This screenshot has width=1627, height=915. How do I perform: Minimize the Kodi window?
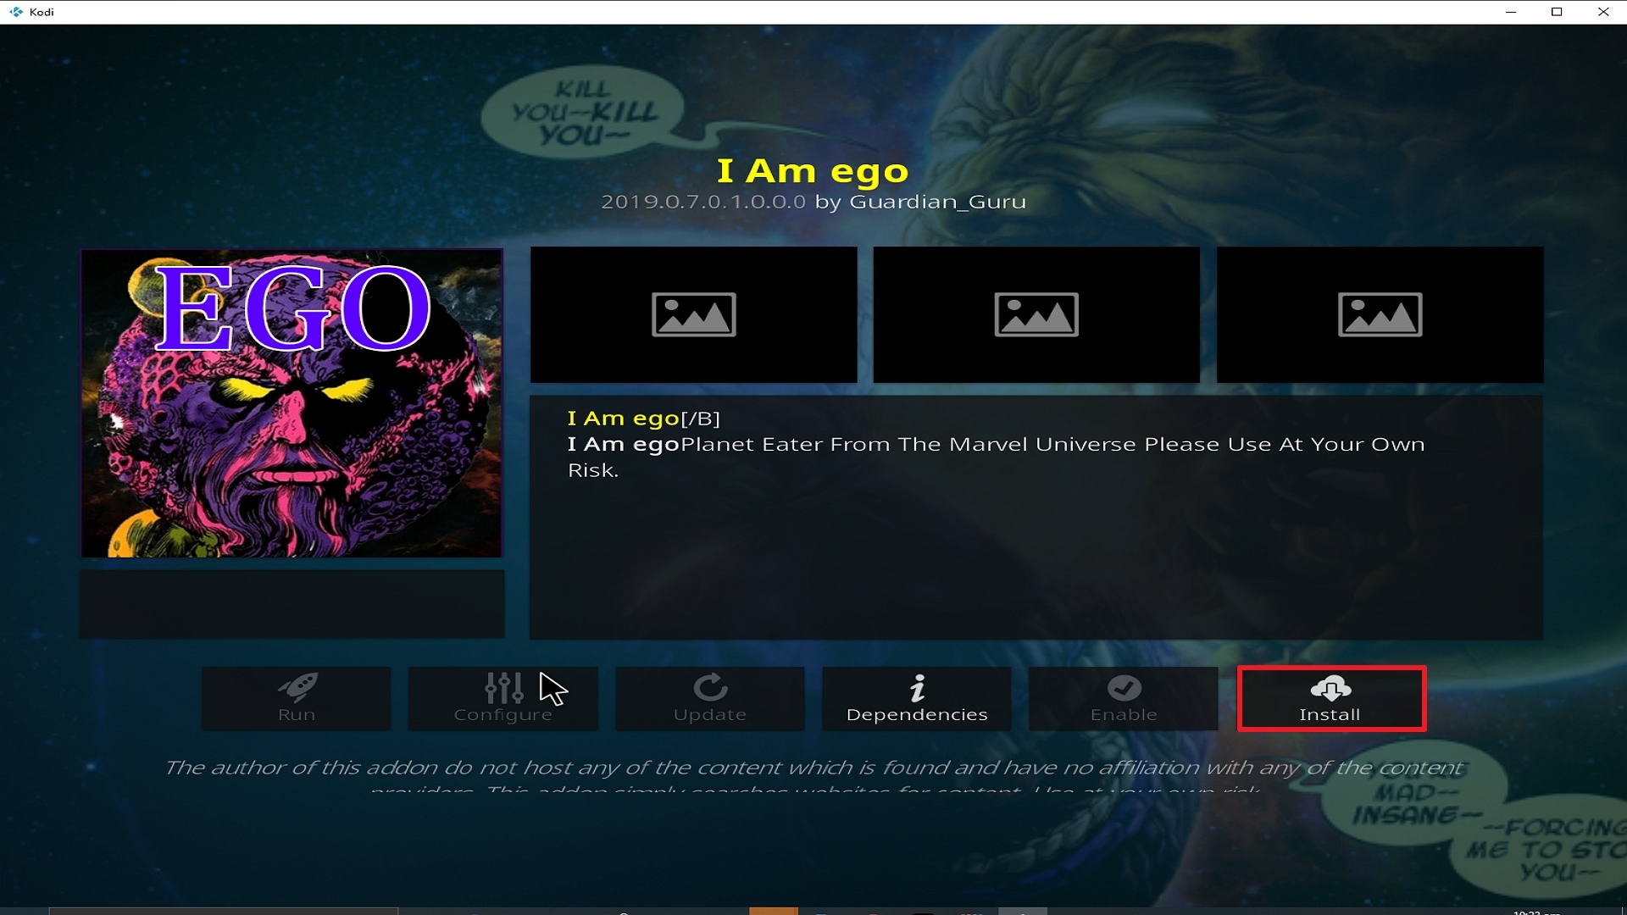click(1511, 12)
